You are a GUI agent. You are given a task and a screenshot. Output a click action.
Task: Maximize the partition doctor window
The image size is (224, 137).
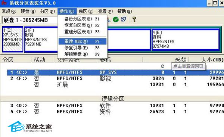tap(215, 3)
